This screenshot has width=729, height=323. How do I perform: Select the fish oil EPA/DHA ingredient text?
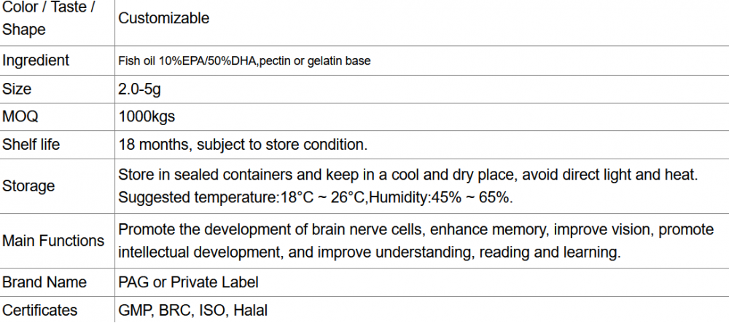point(244,61)
